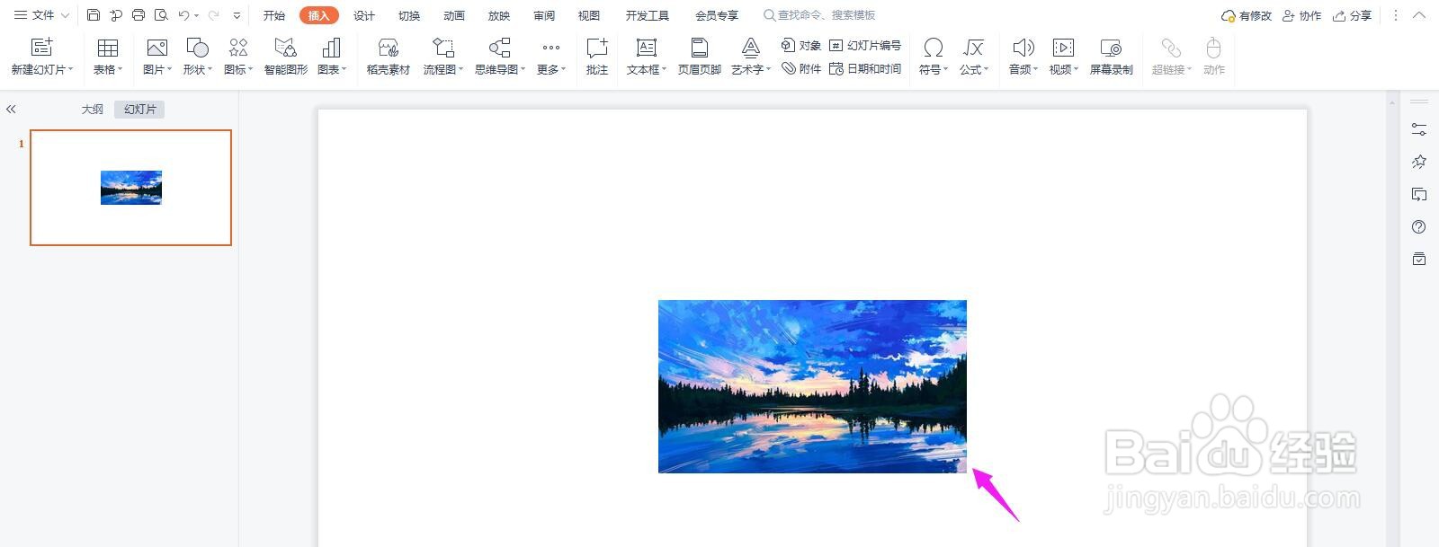Switch to the 切换 (Transitions) tab

(x=409, y=15)
